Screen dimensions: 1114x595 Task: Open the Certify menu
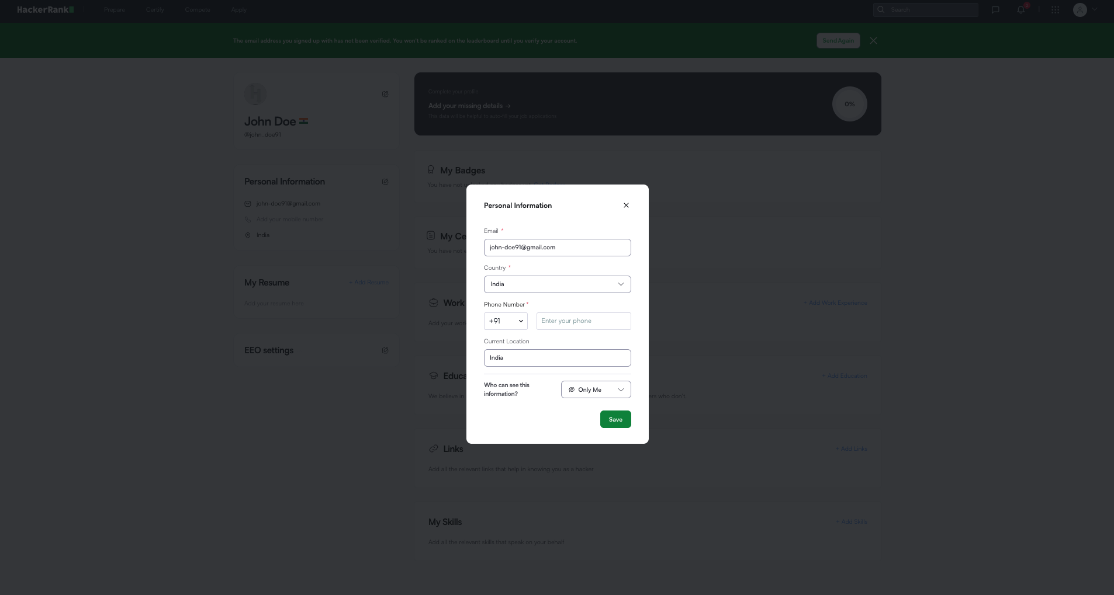tap(155, 10)
